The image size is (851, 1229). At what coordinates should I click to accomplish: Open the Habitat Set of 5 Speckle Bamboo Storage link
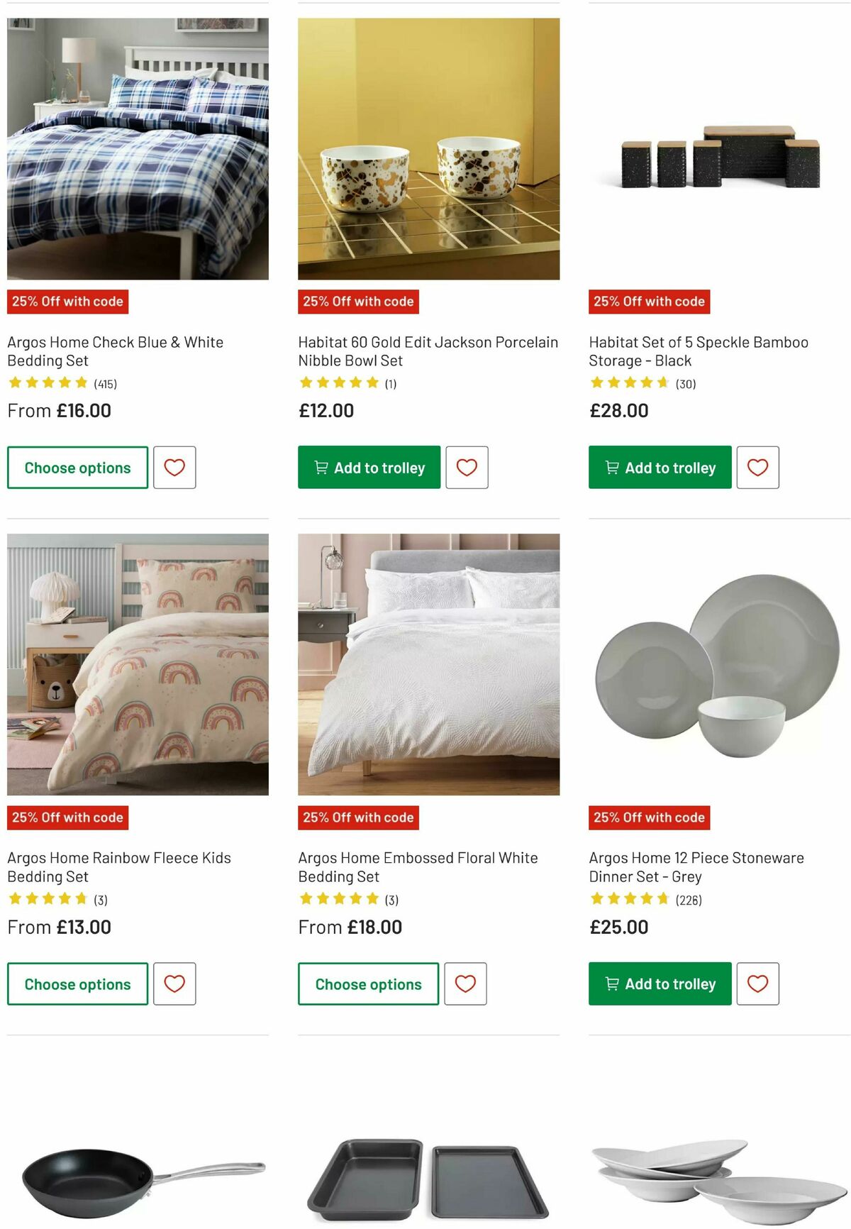point(698,351)
